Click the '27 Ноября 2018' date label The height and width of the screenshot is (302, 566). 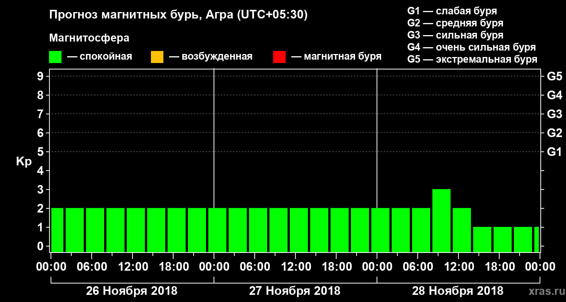click(x=295, y=291)
